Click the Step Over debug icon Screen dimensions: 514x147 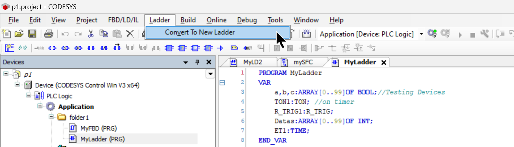coord(500,34)
